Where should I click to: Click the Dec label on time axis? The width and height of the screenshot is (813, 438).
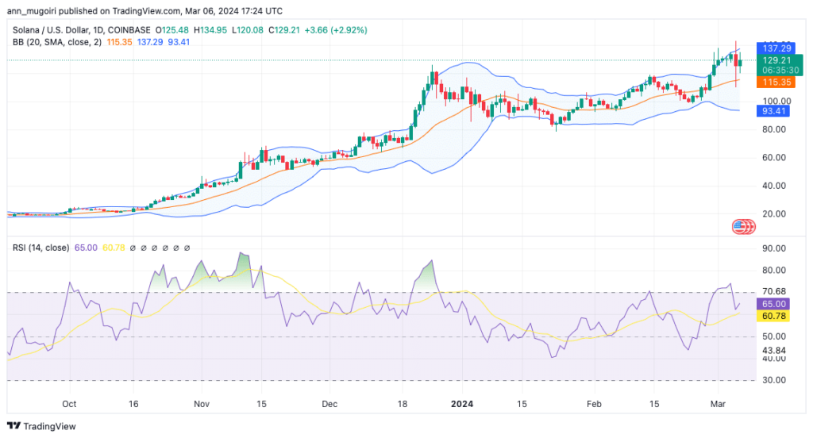click(x=329, y=403)
